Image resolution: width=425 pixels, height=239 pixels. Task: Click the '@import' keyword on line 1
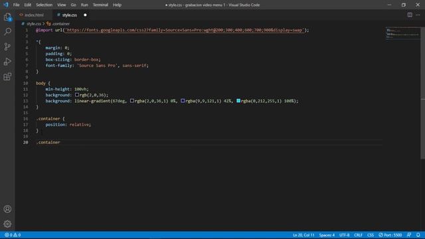click(44, 30)
